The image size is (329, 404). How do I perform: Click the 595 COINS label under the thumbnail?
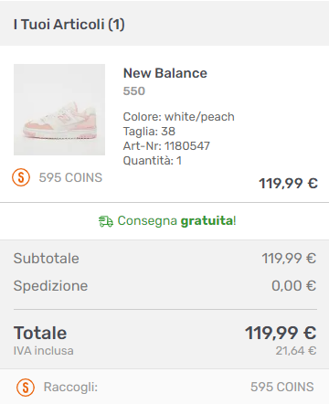point(70,177)
